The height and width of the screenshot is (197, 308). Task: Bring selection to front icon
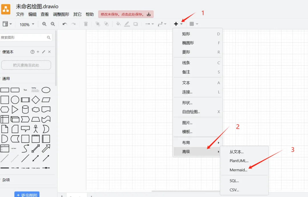click(98, 24)
